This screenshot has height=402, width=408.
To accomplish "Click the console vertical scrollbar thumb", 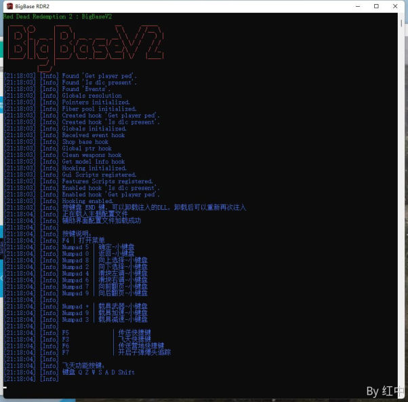I will [401, 24].
